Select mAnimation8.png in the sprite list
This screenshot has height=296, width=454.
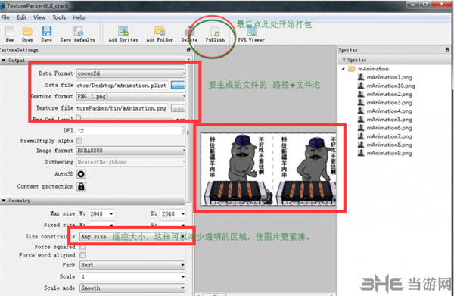(x=389, y=145)
